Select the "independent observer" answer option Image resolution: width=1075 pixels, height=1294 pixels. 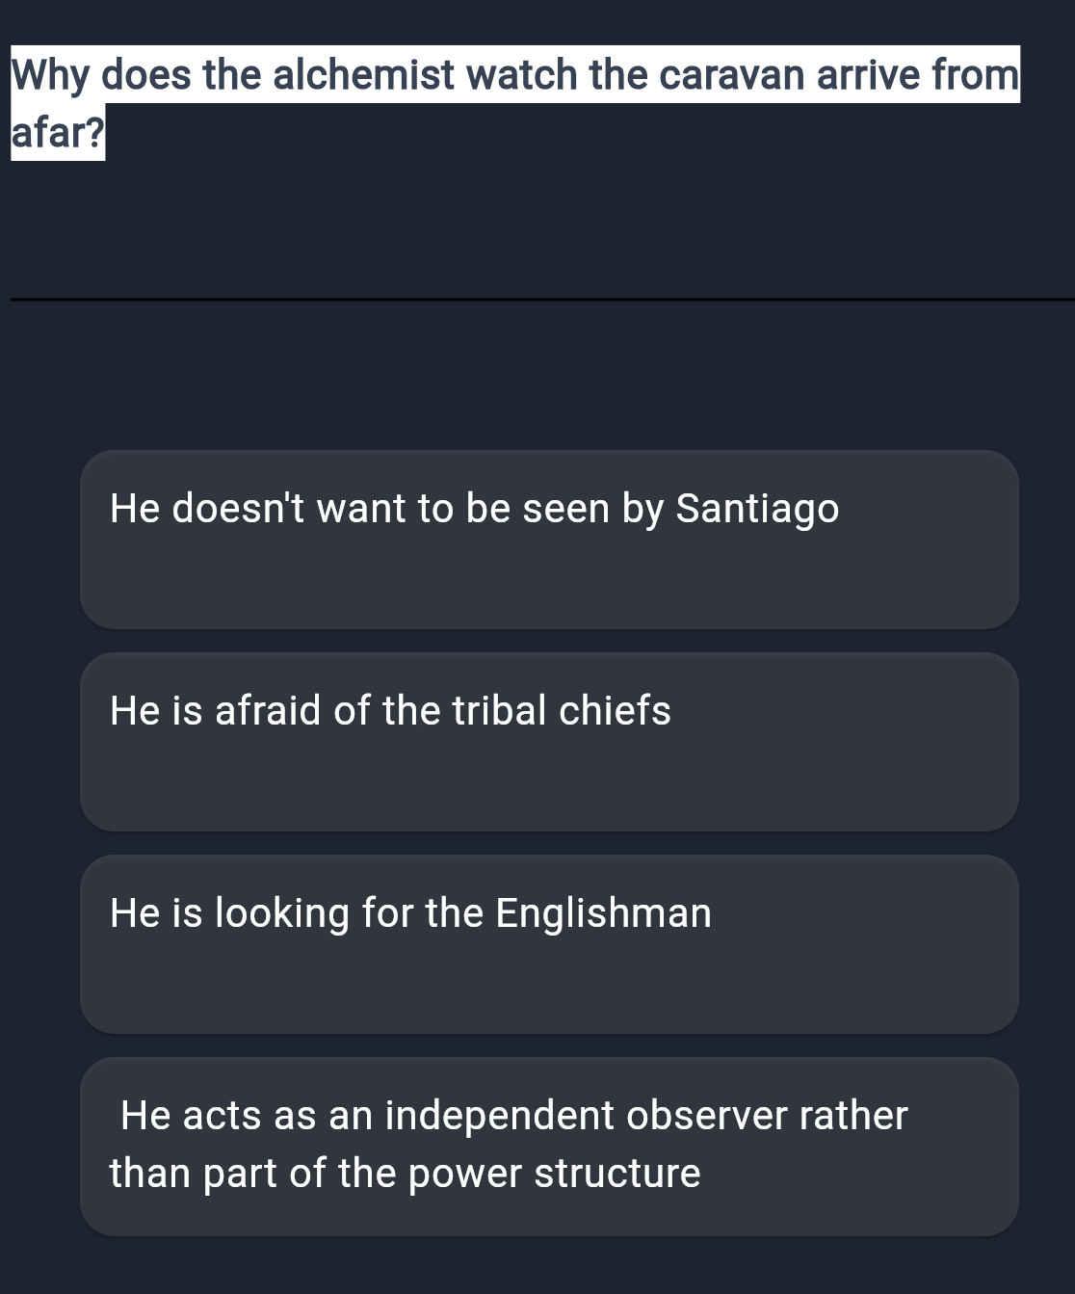(x=549, y=1147)
